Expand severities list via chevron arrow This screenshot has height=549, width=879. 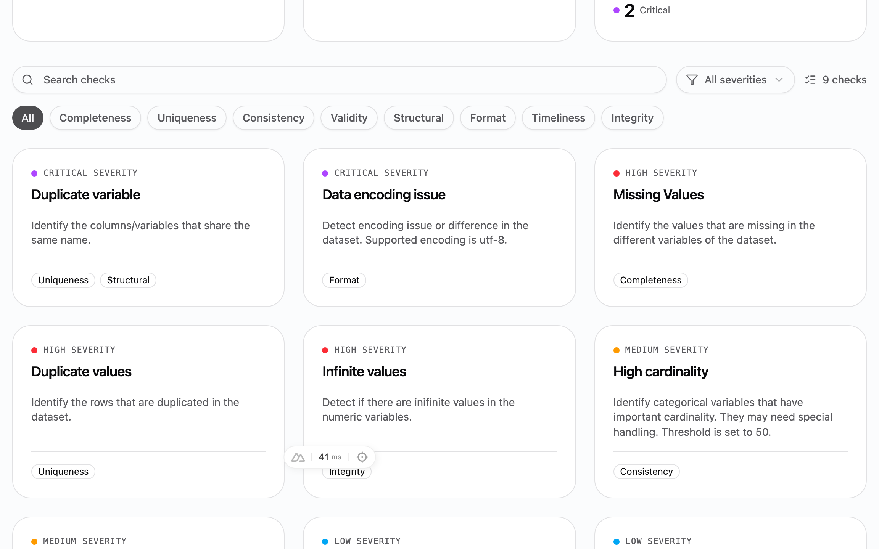tap(779, 80)
